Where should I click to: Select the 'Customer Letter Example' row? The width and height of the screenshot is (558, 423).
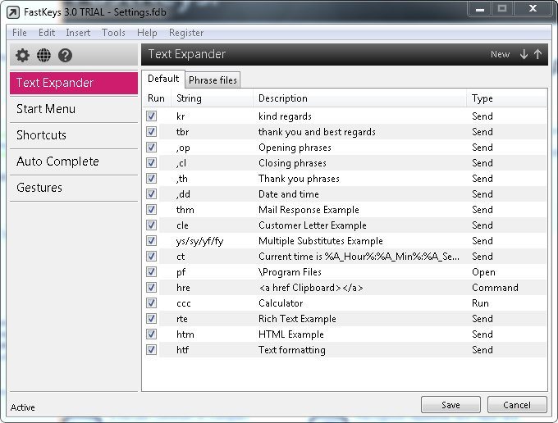point(345,225)
